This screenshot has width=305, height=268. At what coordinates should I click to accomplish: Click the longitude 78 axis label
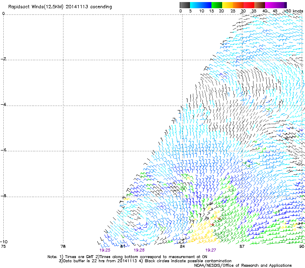point(63,246)
